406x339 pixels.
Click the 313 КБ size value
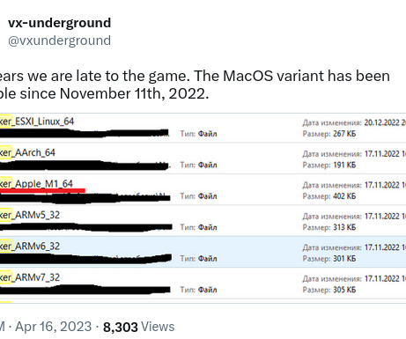[x=344, y=227]
